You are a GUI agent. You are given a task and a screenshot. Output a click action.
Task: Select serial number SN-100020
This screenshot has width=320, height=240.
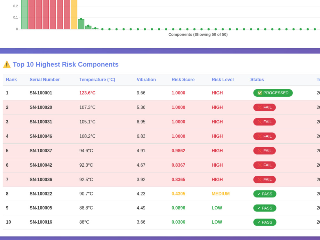point(41,107)
